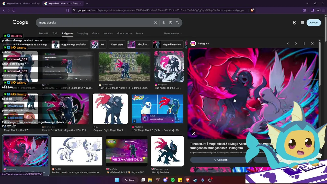Open Discord from the taskbar
Image resolution: width=327 pixels, height=184 pixels.
[x=165, y=180]
